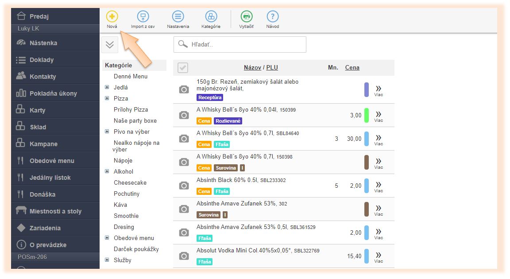
Task: Collapse panel with double chevron button
Action: point(110,45)
